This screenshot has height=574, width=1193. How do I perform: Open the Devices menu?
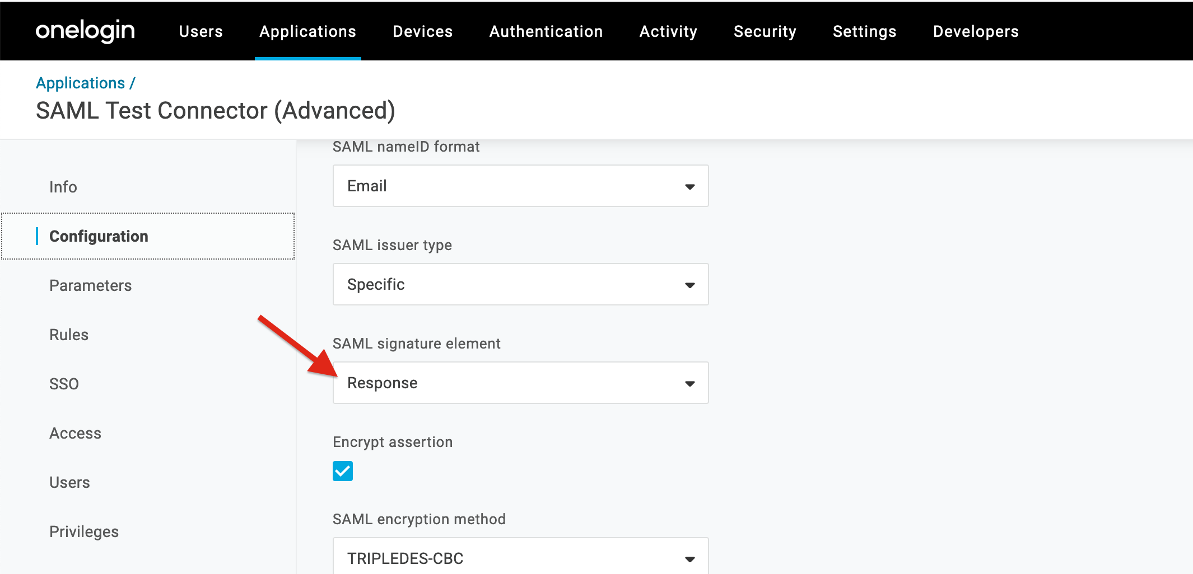[422, 31]
